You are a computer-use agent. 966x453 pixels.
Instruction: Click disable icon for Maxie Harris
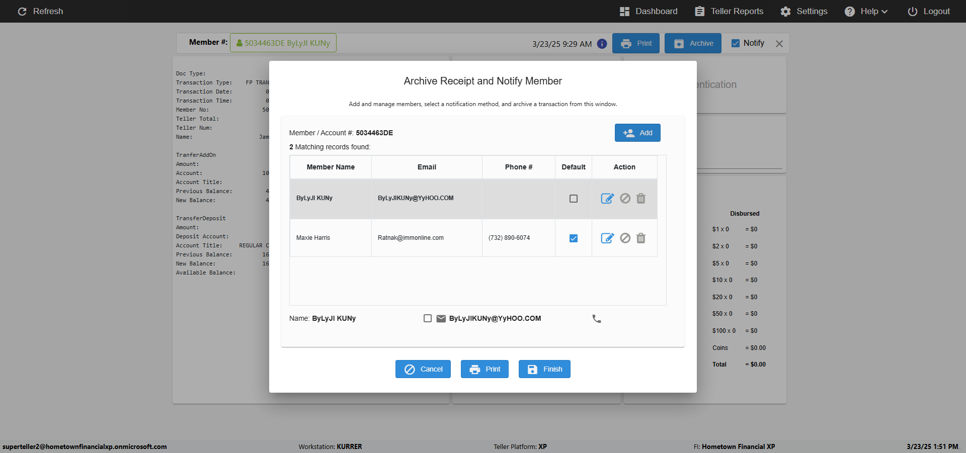point(625,238)
